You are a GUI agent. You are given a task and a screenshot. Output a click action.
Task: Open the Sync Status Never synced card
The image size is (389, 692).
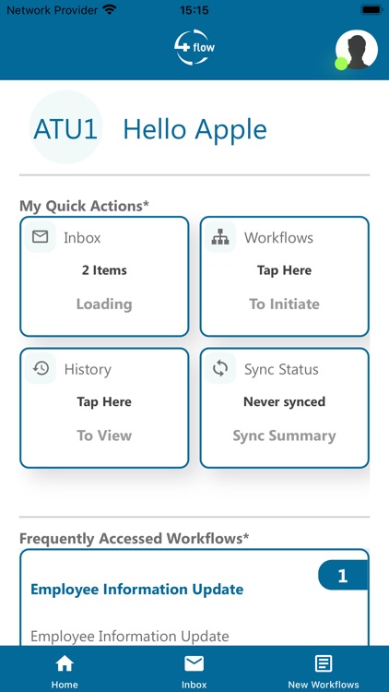click(285, 408)
